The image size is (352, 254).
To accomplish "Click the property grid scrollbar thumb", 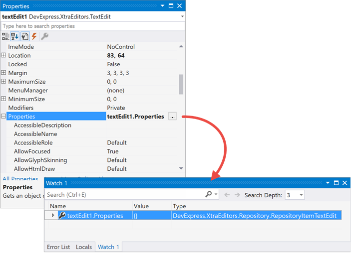I will click(181, 85).
